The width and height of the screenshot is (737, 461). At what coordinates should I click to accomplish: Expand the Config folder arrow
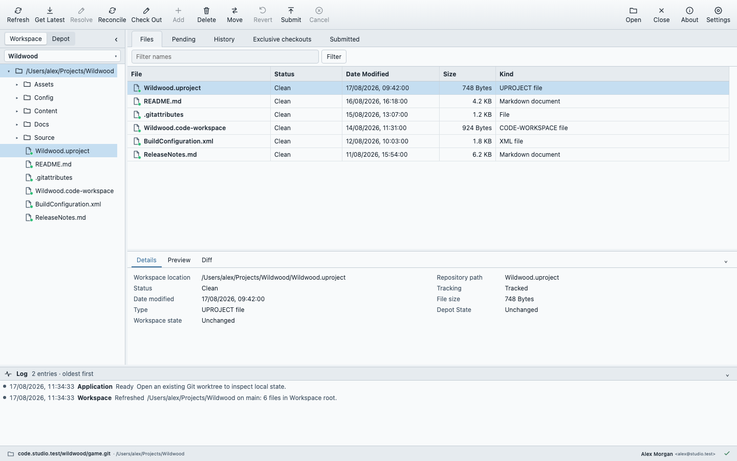coord(17,98)
